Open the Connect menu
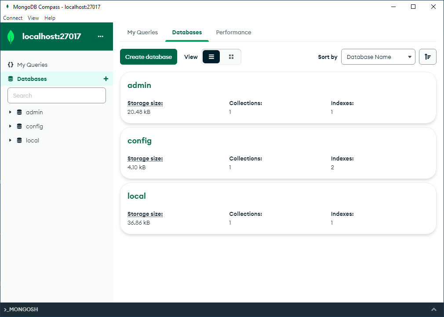 coord(13,18)
